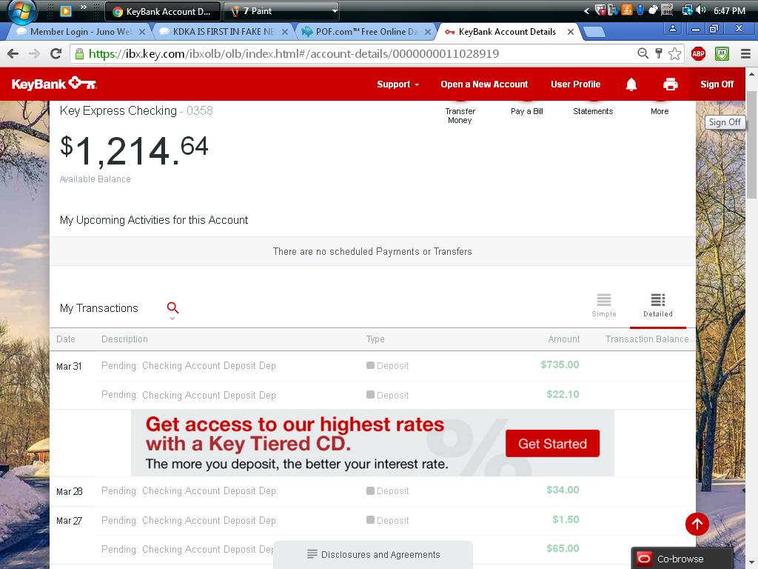The image size is (758, 569).
Task: Switch to POF.com browser tab
Action: [366, 32]
